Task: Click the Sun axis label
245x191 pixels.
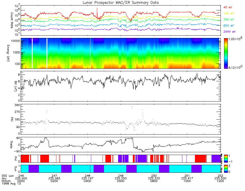Action: [16, 168]
